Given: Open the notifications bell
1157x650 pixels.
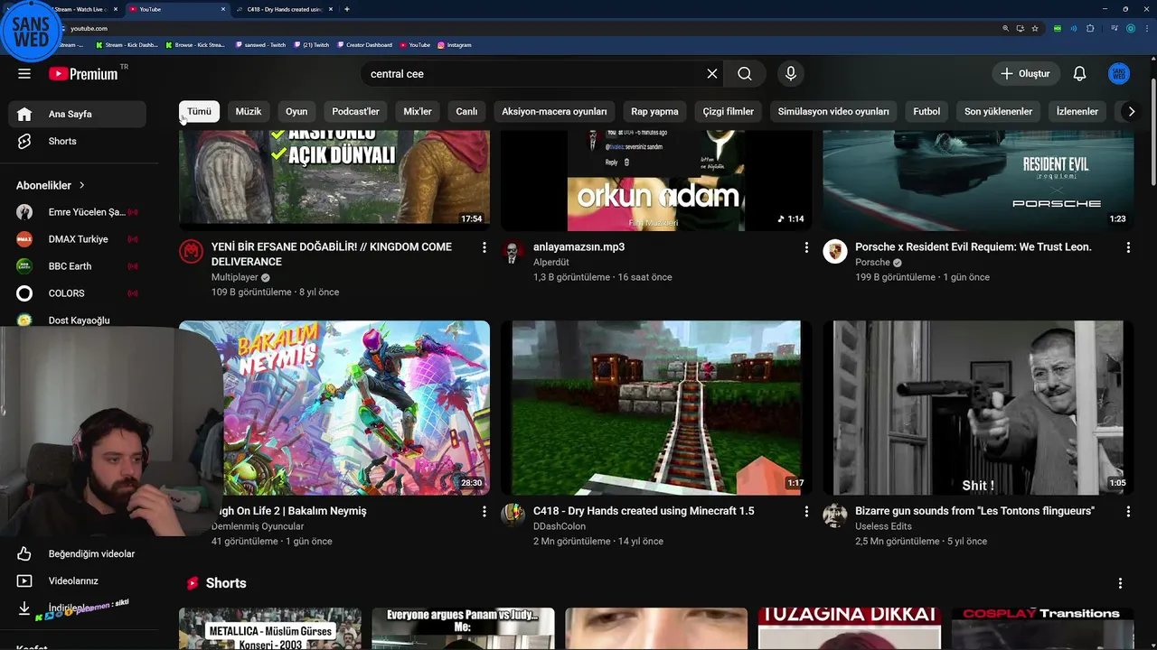Looking at the screenshot, I should click(x=1079, y=74).
